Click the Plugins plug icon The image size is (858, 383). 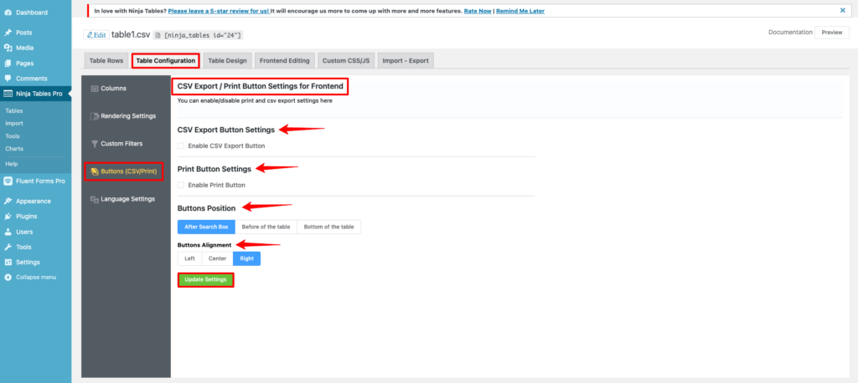pyautogui.click(x=8, y=217)
